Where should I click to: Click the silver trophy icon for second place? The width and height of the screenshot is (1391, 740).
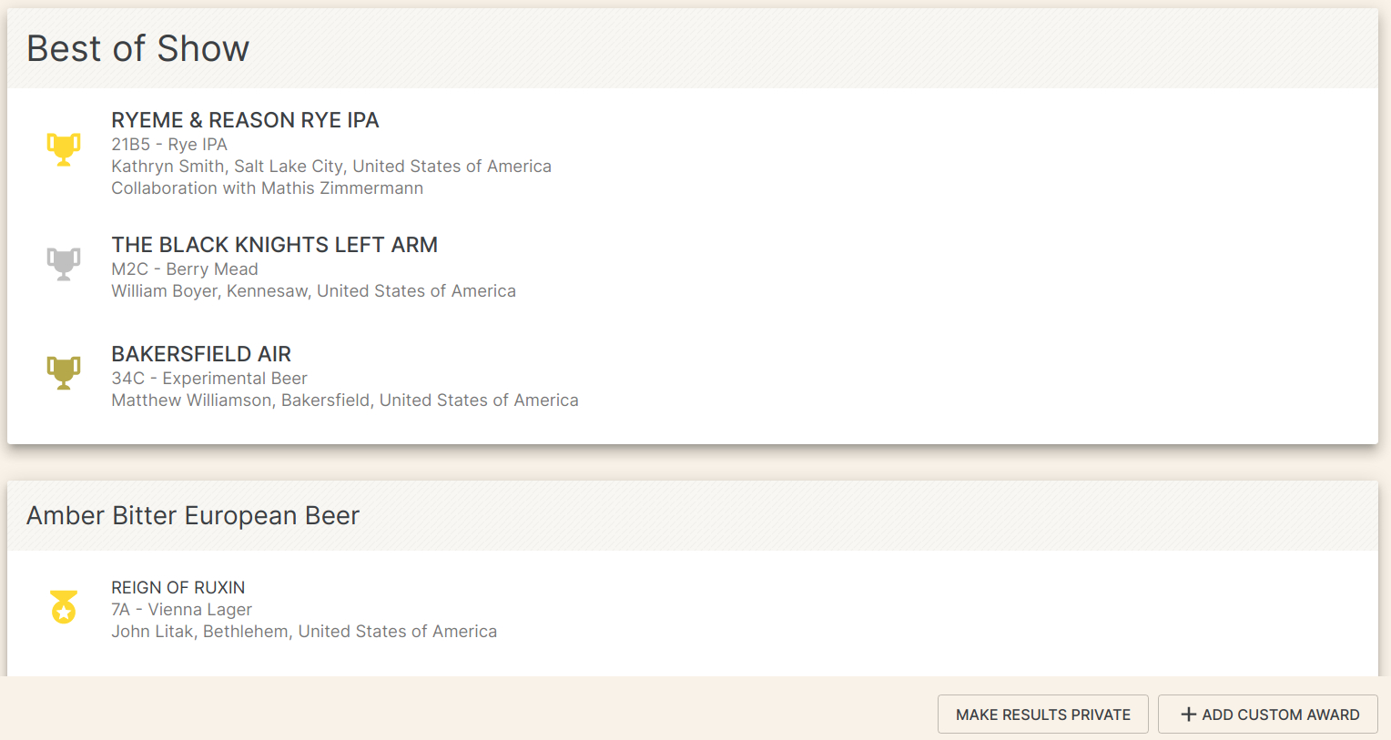coord(64,263)
